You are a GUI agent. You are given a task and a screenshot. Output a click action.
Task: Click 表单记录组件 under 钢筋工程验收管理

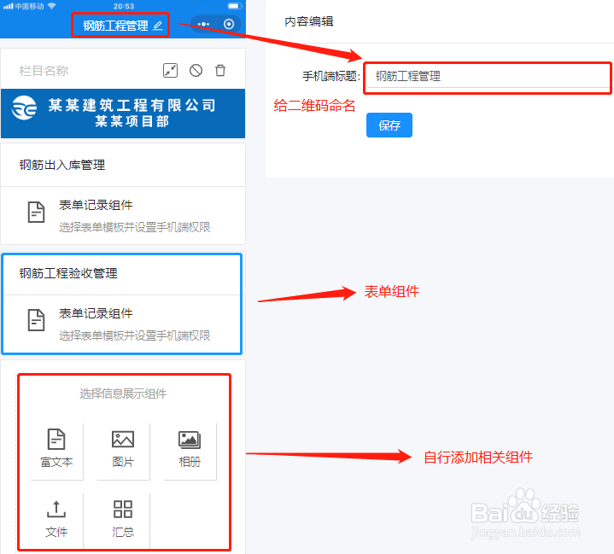click(x=96, y=313)
